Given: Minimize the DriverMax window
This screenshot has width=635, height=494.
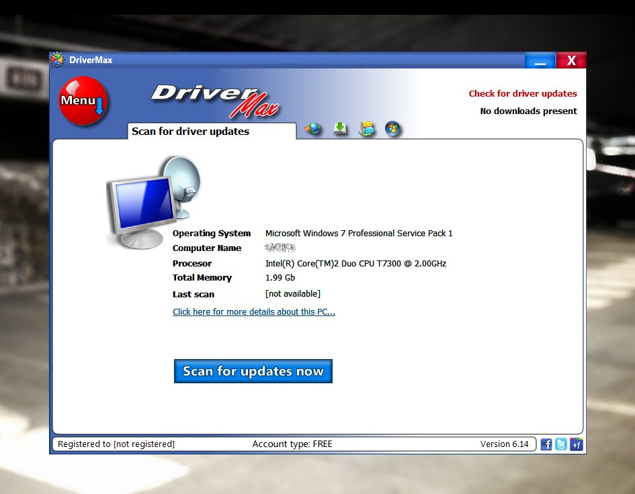Looking at the screenshot, I should [x=540, y=60].
